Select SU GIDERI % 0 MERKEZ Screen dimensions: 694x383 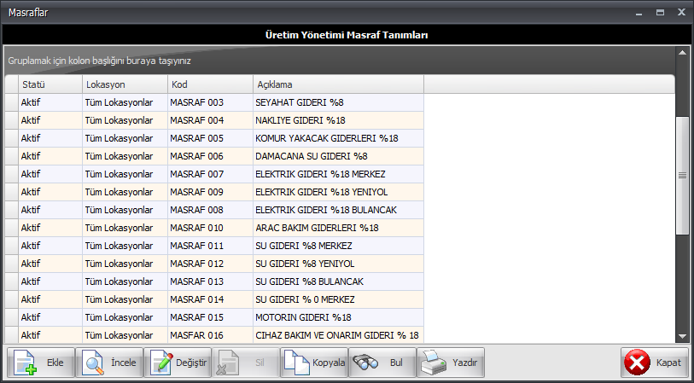click(339, 299)
